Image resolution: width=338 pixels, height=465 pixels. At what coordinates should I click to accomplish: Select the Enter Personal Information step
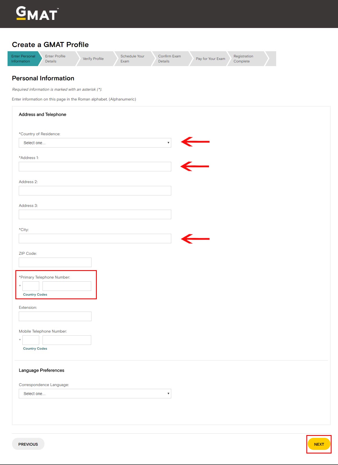23,59
